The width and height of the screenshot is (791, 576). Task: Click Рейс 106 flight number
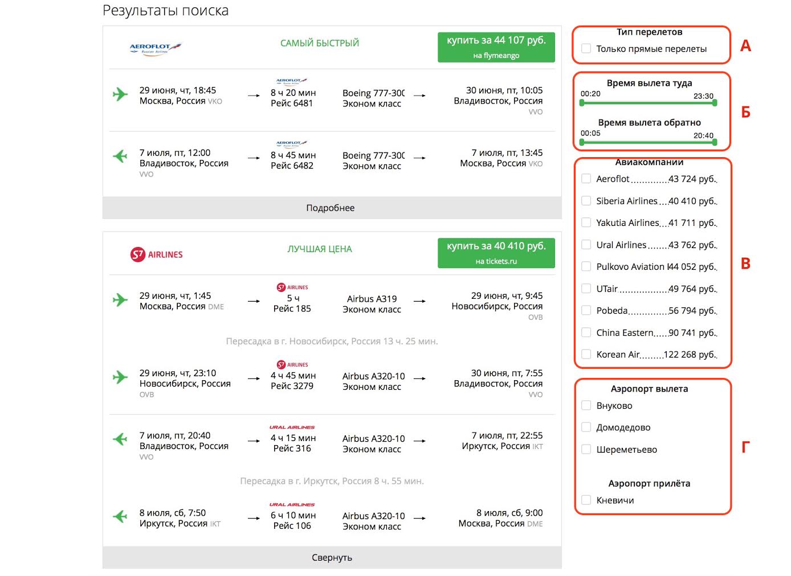coord(292,526)
